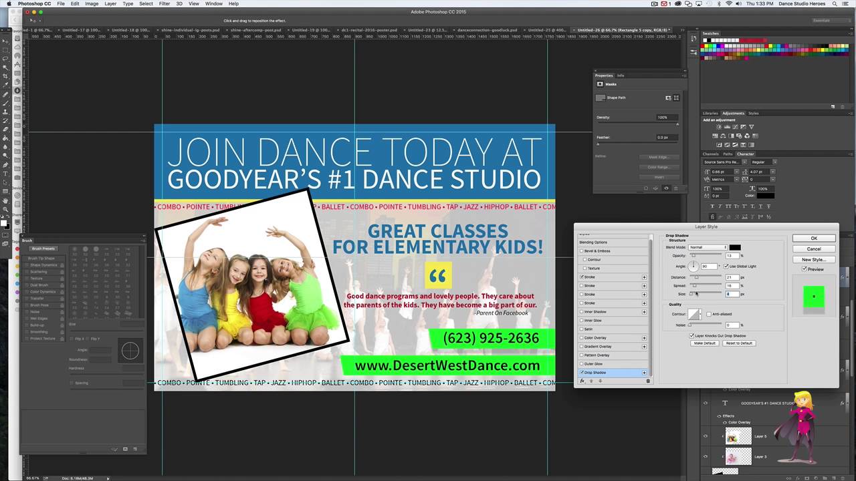Switch to the Libraries tab
Viewport: 856px width, 481px height.
(710, 113)
